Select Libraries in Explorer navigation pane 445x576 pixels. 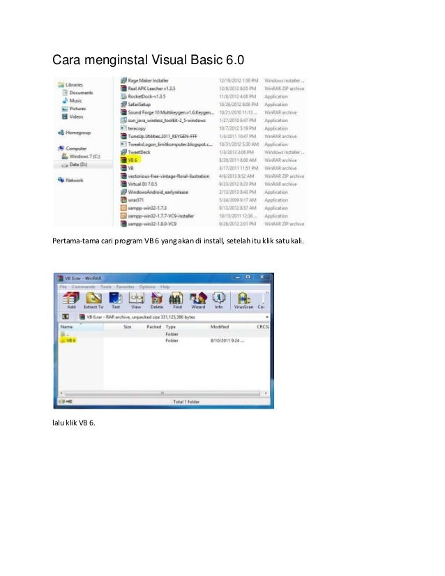click(70, 85)
